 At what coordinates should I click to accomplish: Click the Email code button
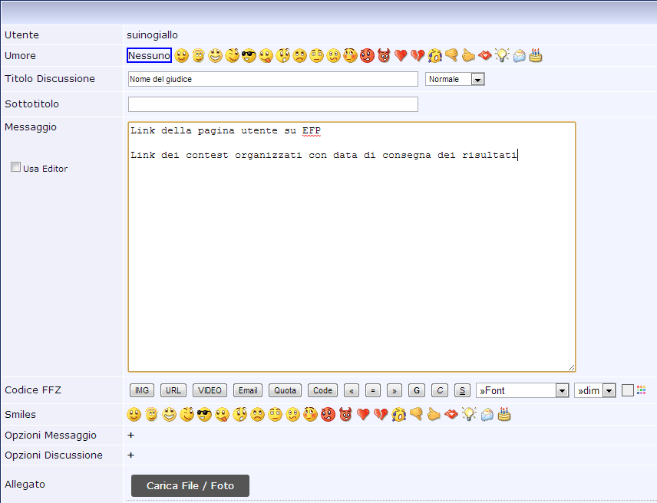click(x=248, y=390)
